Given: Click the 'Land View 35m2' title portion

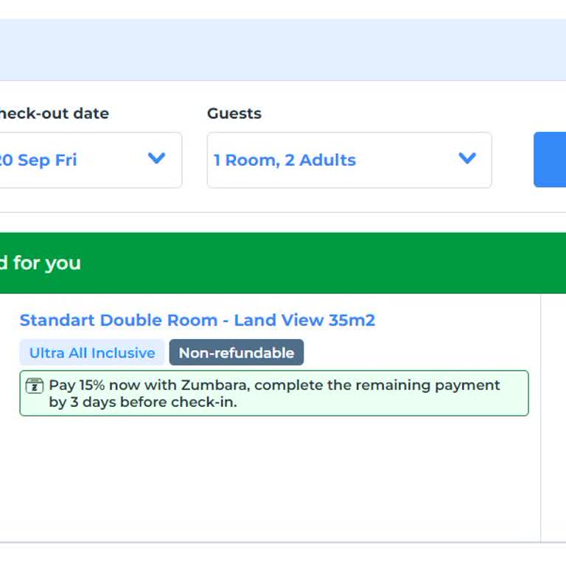Looking at the screenshot, I should [x=304, y=320].
